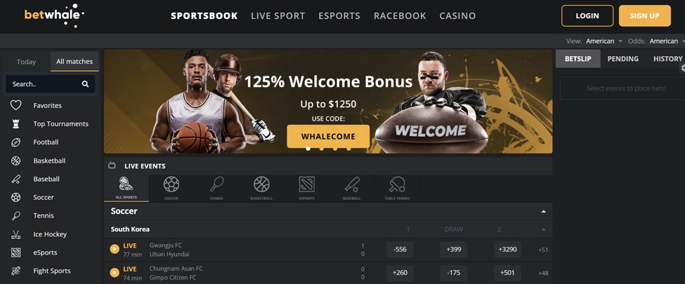Collapse the Soccer section
This screenshot has height=284, width=685.
click(544, 212)
